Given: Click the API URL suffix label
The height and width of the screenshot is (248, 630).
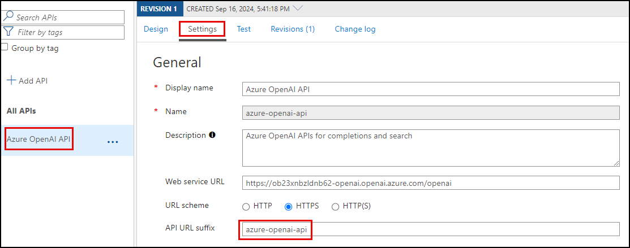Looking at the screenshot, I should point(190,228).
